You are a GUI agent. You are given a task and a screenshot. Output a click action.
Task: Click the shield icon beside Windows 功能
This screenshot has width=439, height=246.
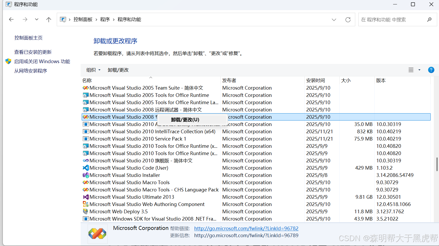[x=8, y=61]
